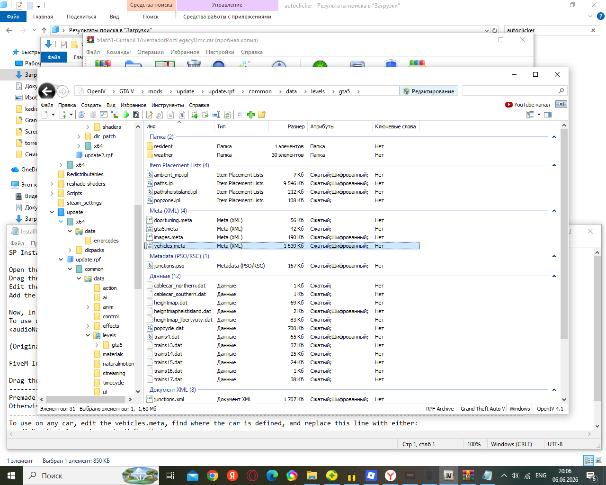Click the levels breadcrumb segment
Viewport: 606px width, 485px height.
pos(318,91)
